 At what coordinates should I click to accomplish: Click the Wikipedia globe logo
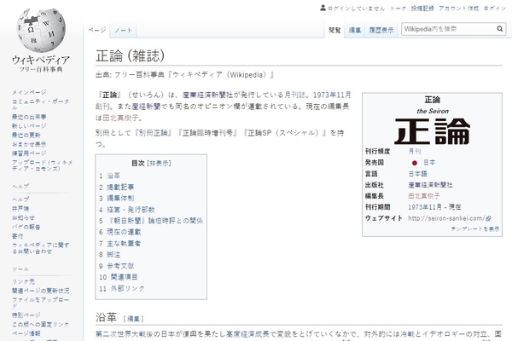point(41,30)
